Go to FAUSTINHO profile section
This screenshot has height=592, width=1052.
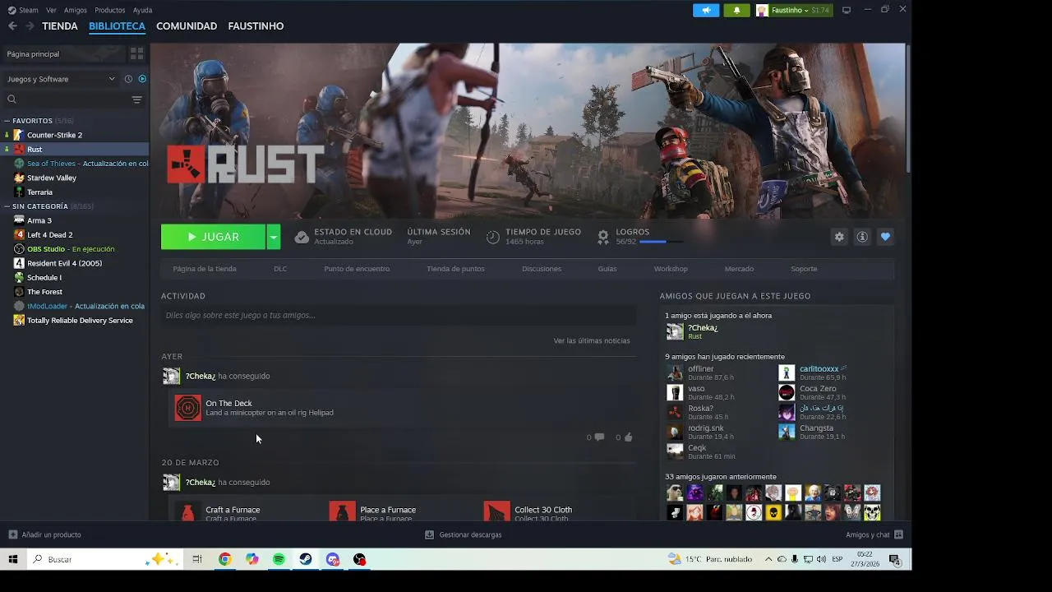(256, 26)
